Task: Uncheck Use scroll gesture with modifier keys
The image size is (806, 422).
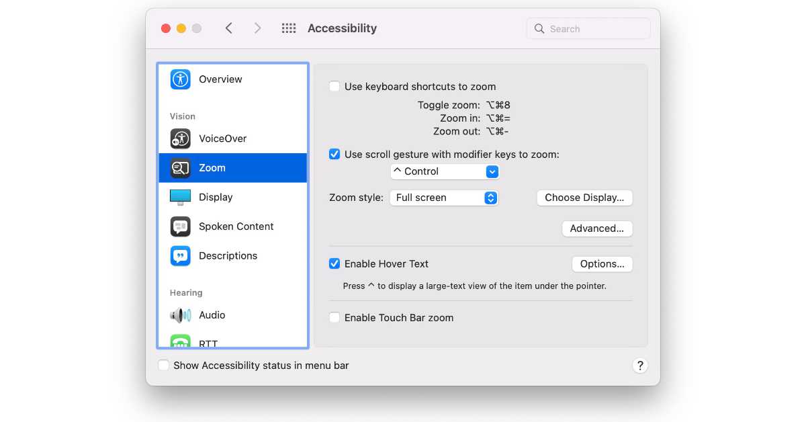Action: (334, 155)
